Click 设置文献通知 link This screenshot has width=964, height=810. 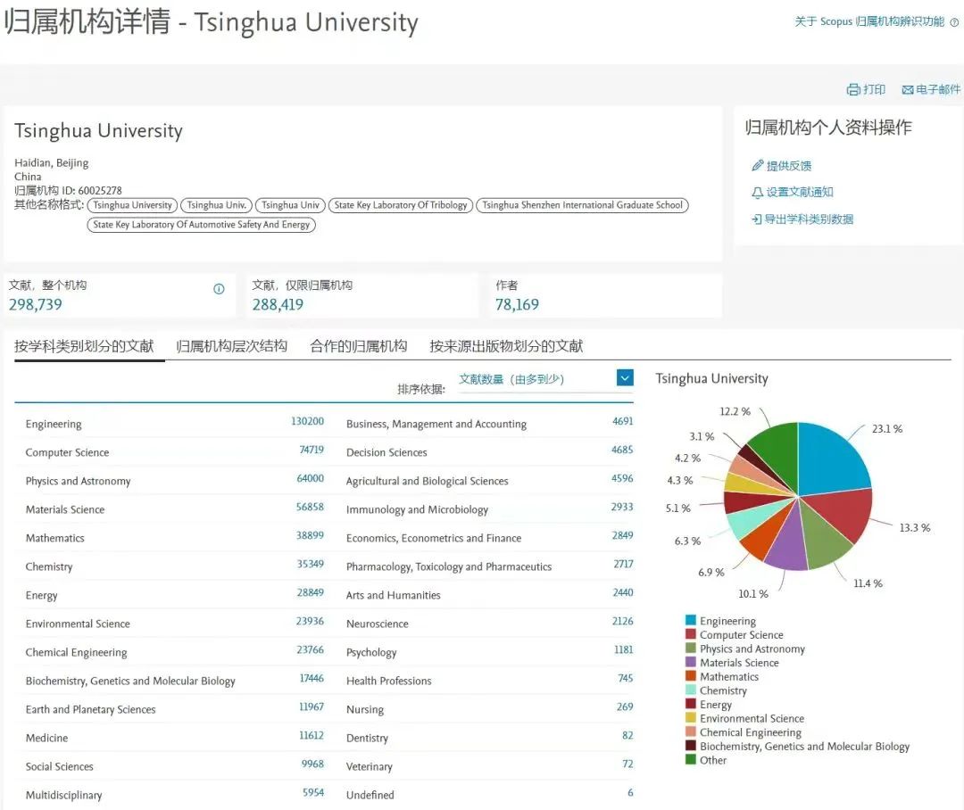(x=800, y=193)
